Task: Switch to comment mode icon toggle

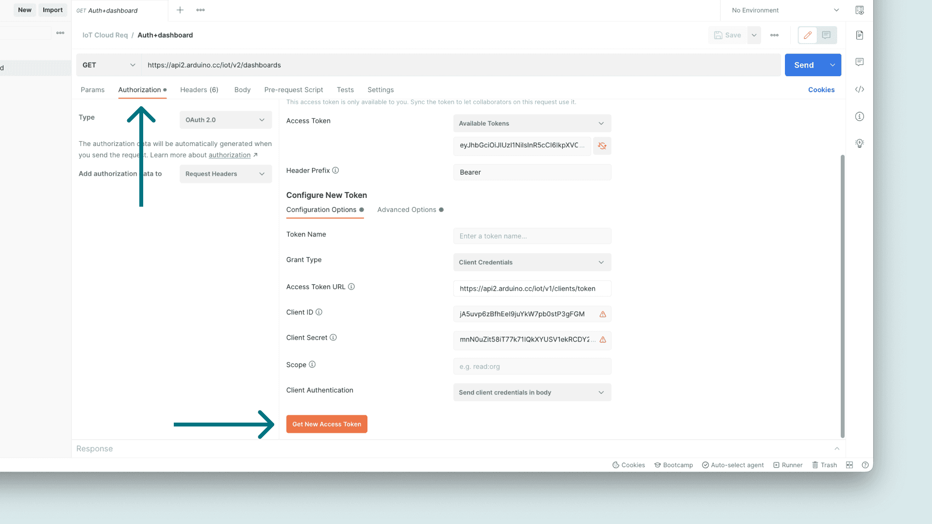Action: click(x=826, y=35)
